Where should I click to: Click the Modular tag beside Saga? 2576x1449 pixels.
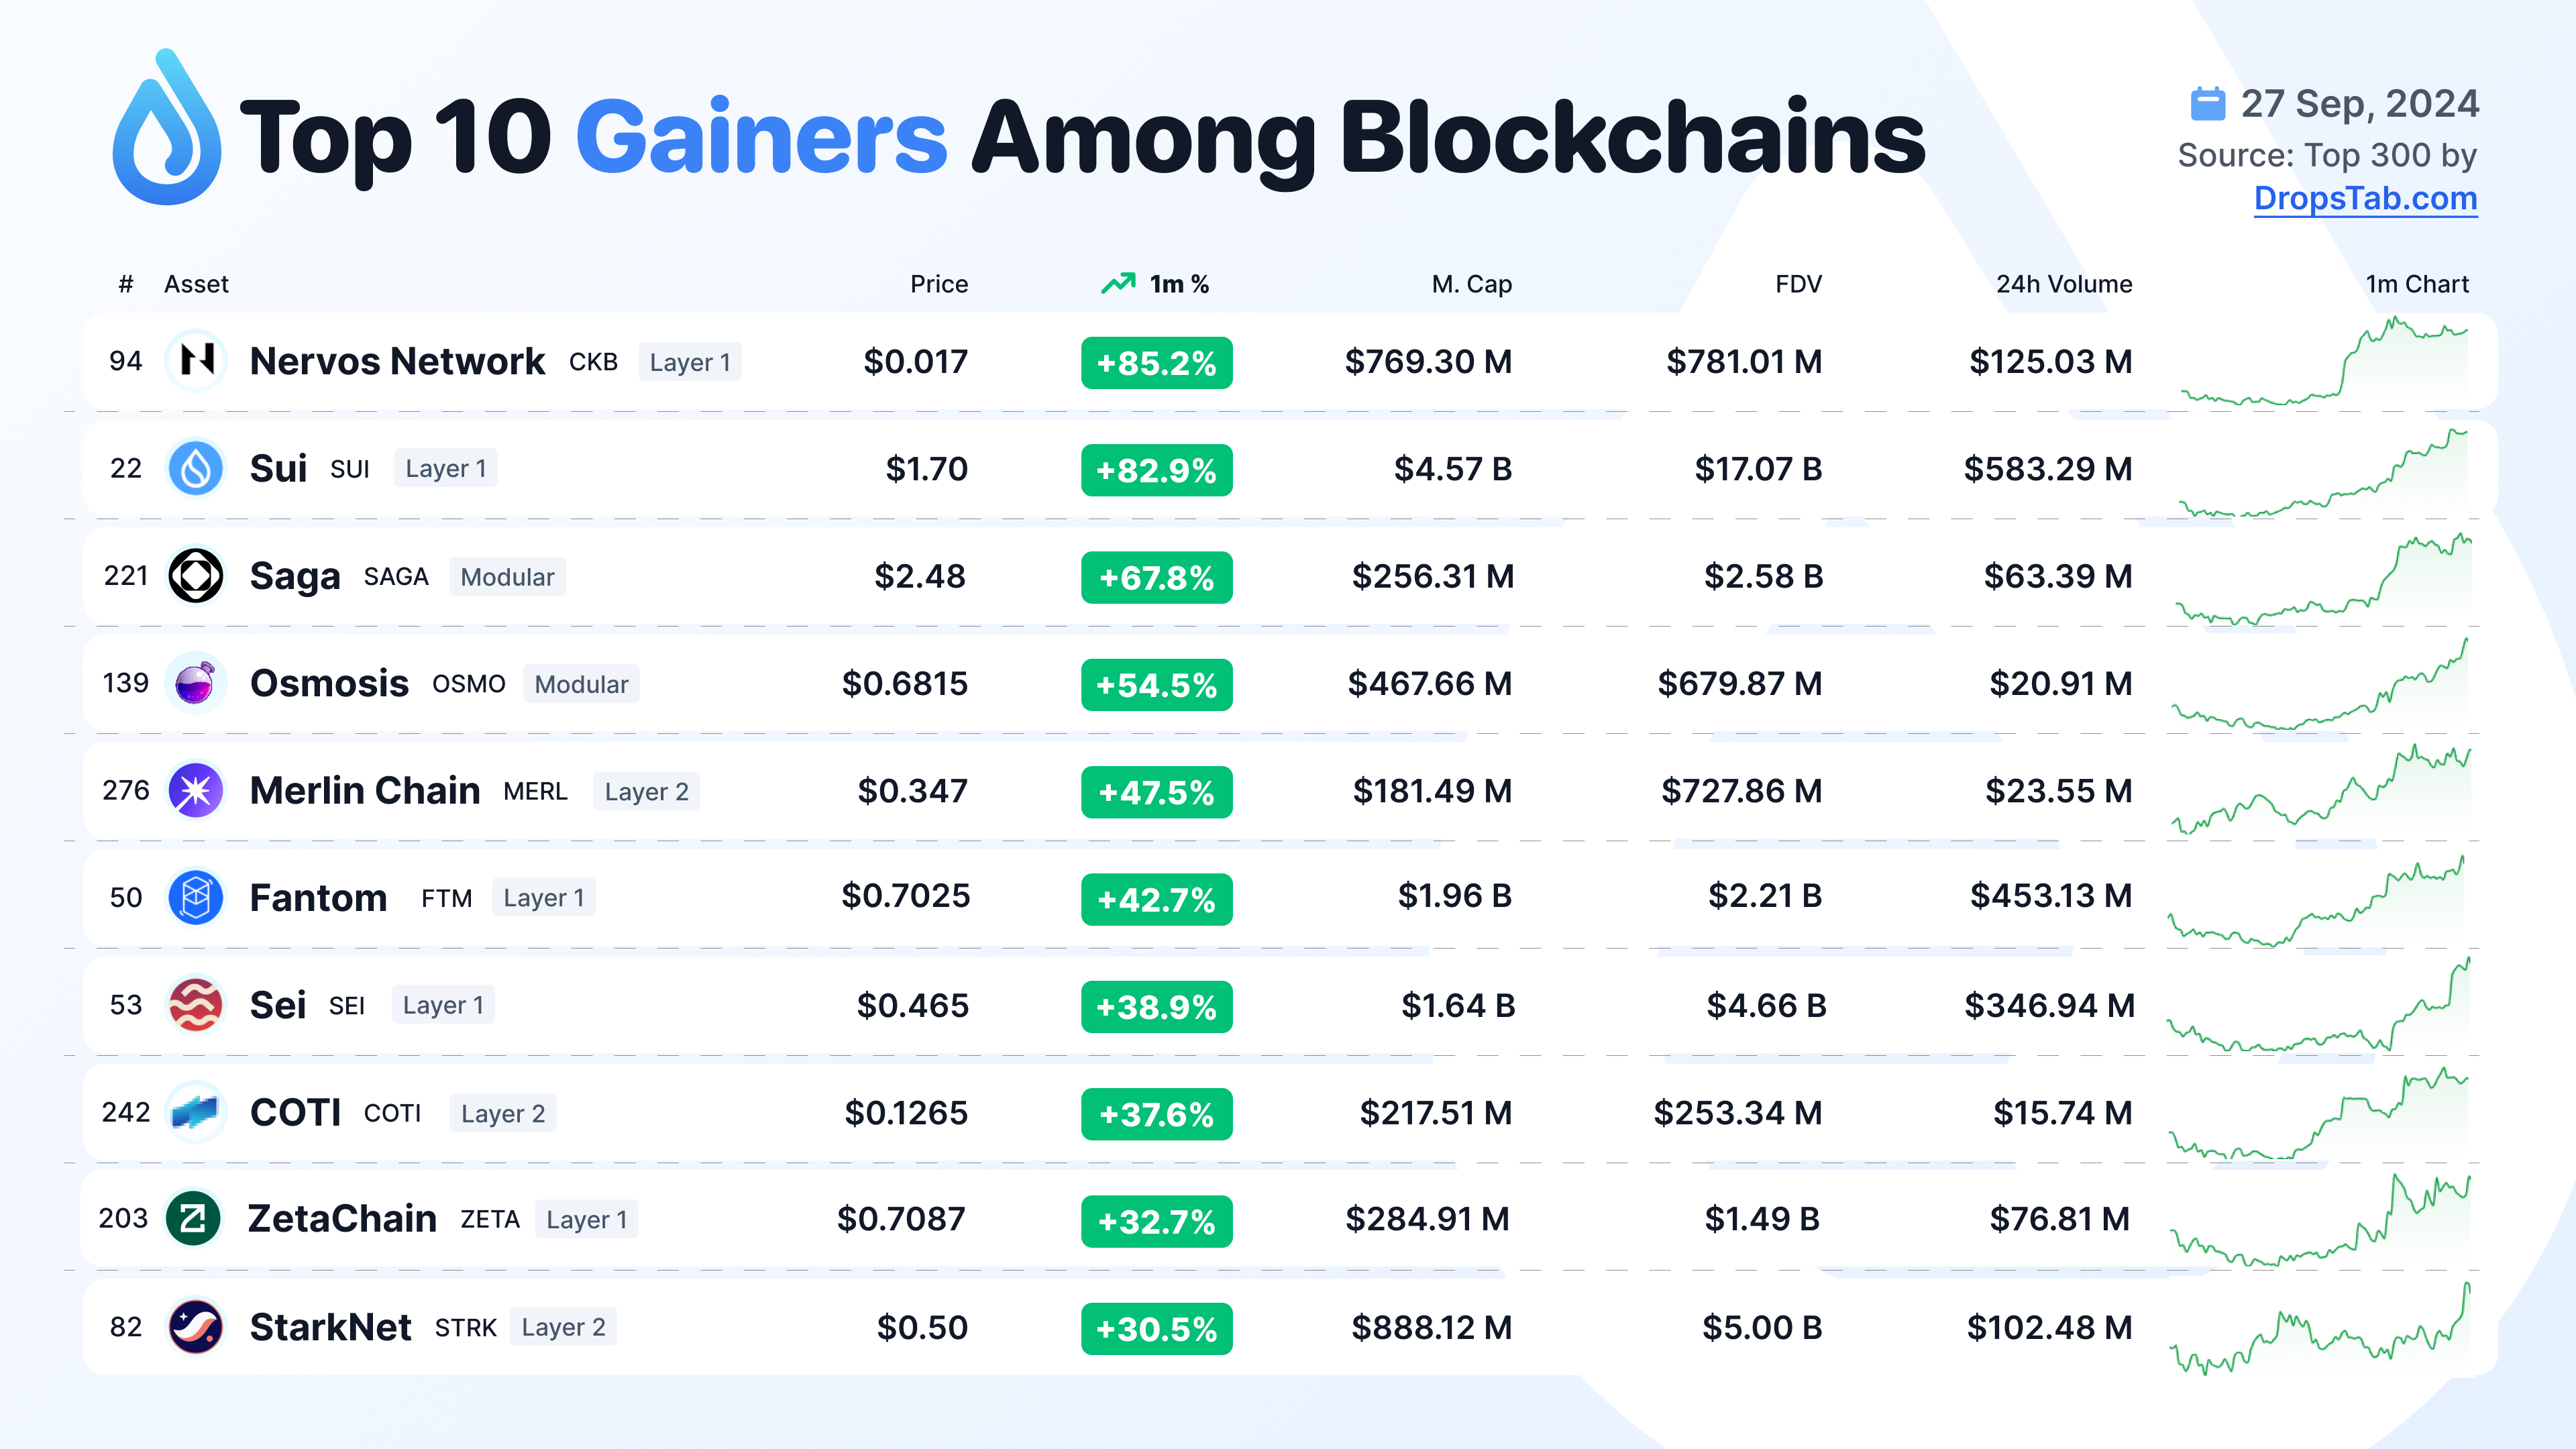tap(507, 577)
